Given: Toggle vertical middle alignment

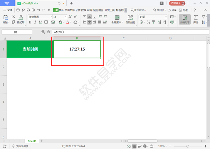Looking at the screenshot, I should [x=89, y=17].
